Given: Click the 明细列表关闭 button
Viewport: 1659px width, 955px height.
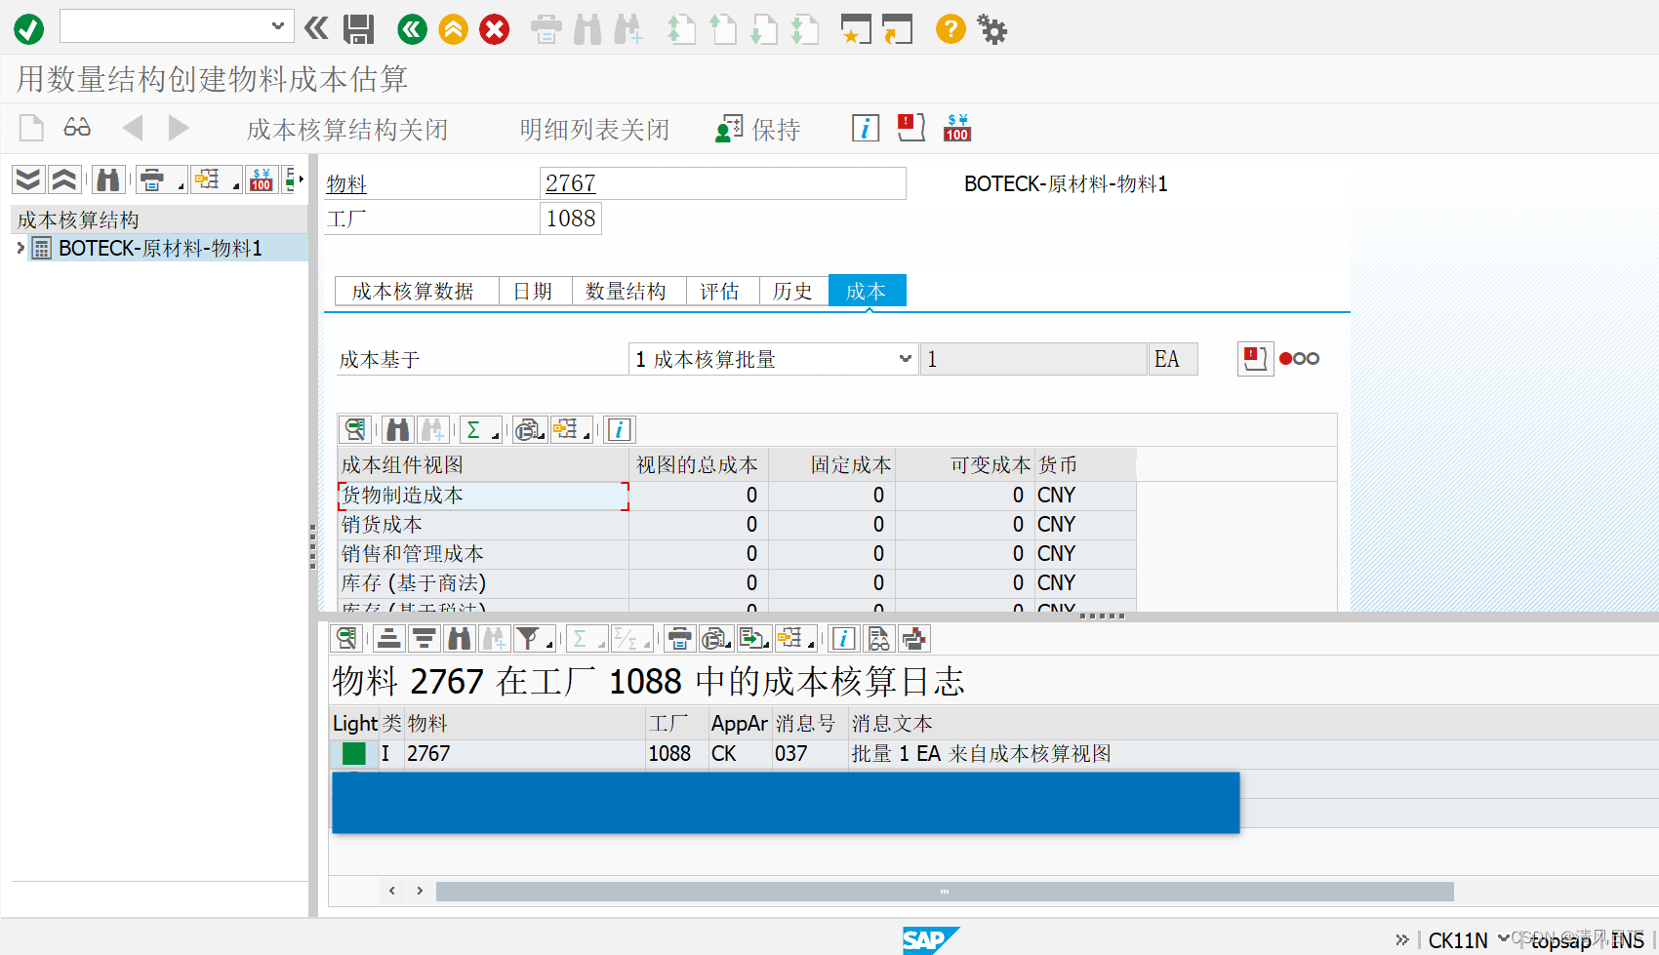Looking at the screenshot, I should 593,128.
